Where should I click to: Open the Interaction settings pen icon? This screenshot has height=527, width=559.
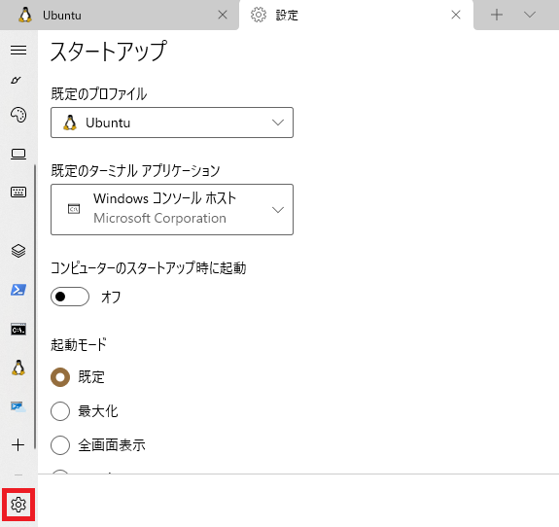click(17, 80)
